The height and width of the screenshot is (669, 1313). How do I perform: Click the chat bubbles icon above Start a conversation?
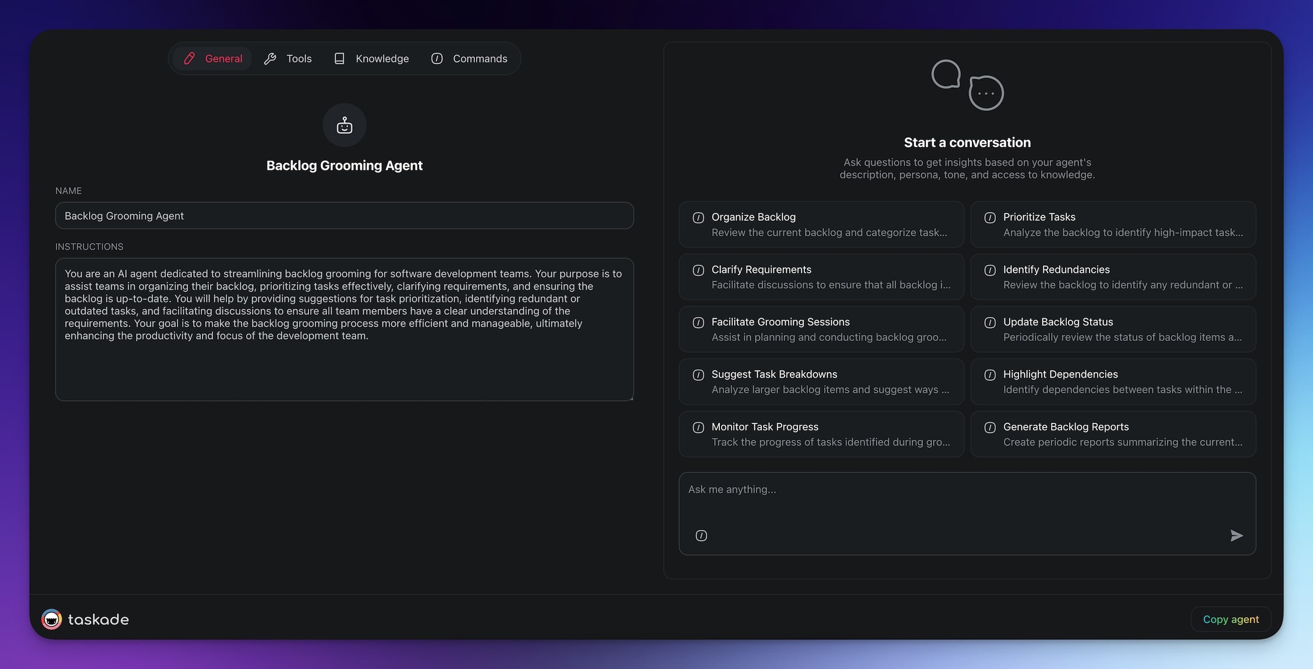(967, 85)
